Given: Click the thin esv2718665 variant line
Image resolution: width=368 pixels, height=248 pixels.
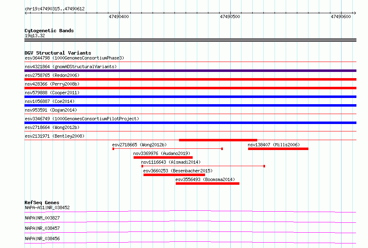Looking at the screenshot, I should pos(167,149).
